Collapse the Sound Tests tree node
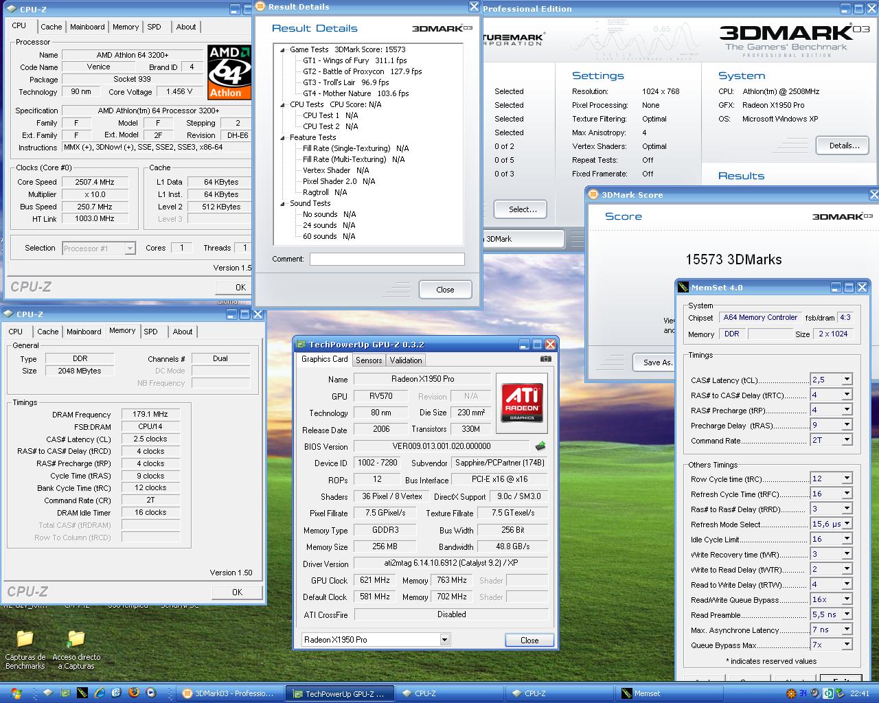Image resolution: width=879 pixels, height=703 pixels. 282,203
